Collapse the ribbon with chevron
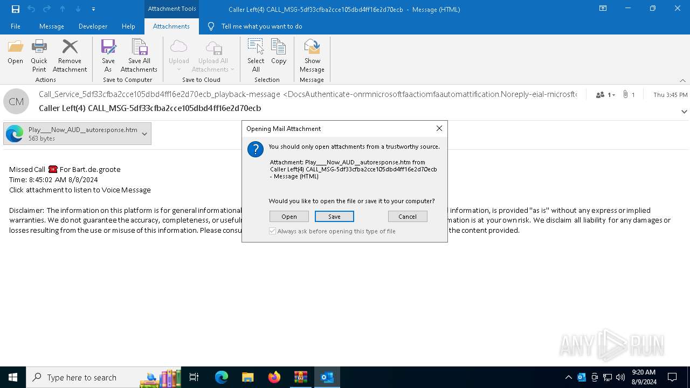690x388 pixels. tap(682, 80)
